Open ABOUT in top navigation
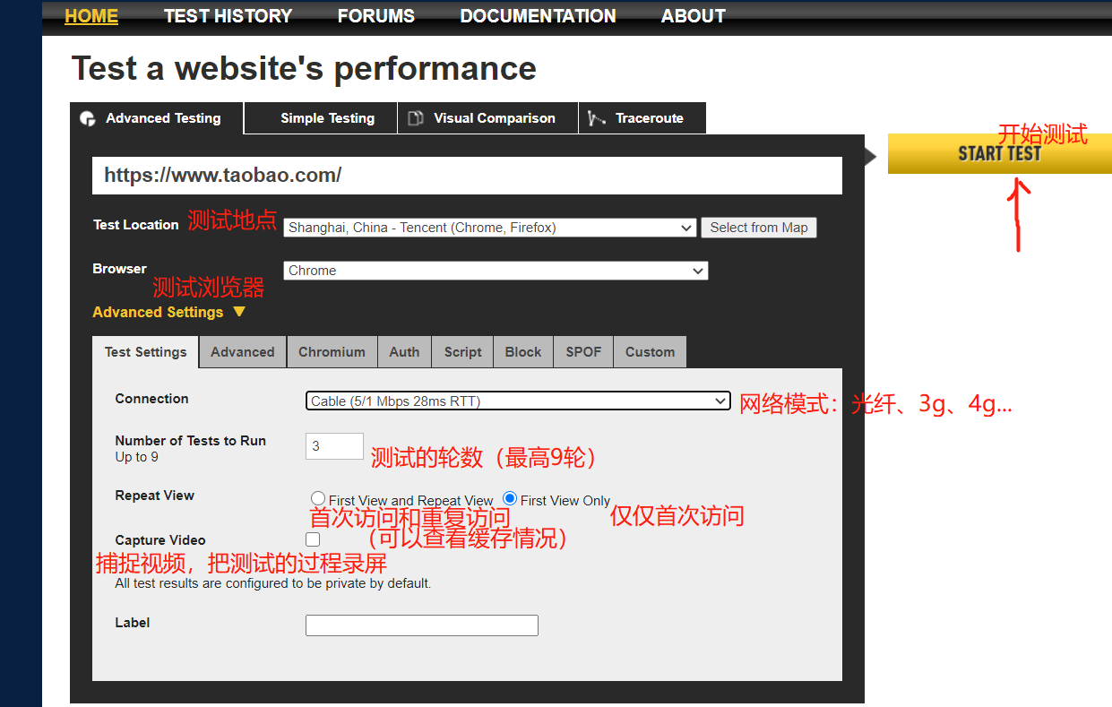This screenshot has width=1112, height=707. pos(694,16)
